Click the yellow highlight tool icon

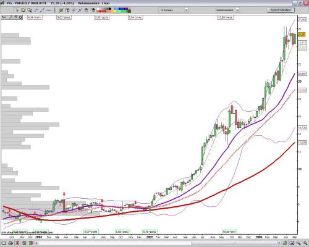click(x=23, y=10)
